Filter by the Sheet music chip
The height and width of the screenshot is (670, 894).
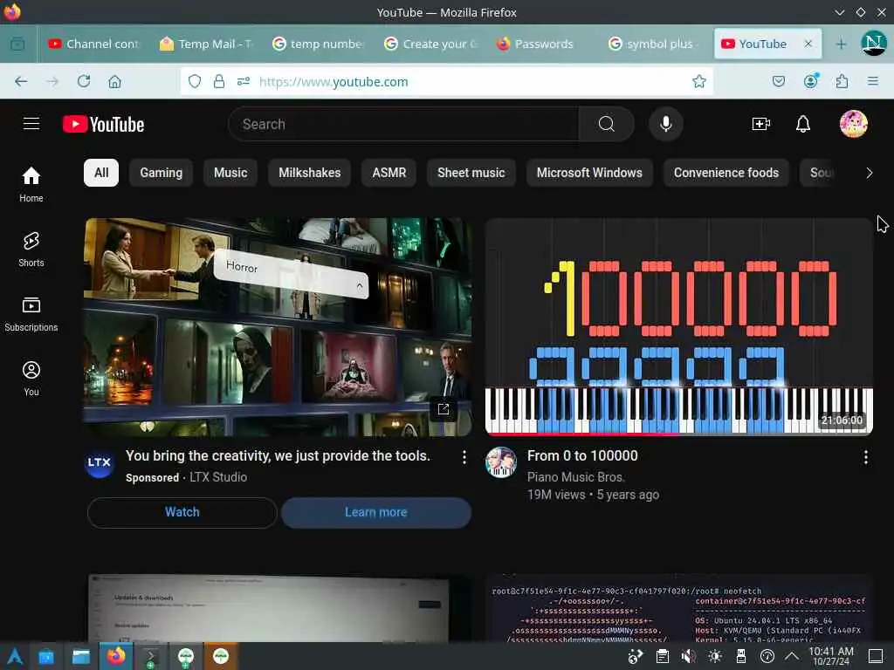point(471,173)
